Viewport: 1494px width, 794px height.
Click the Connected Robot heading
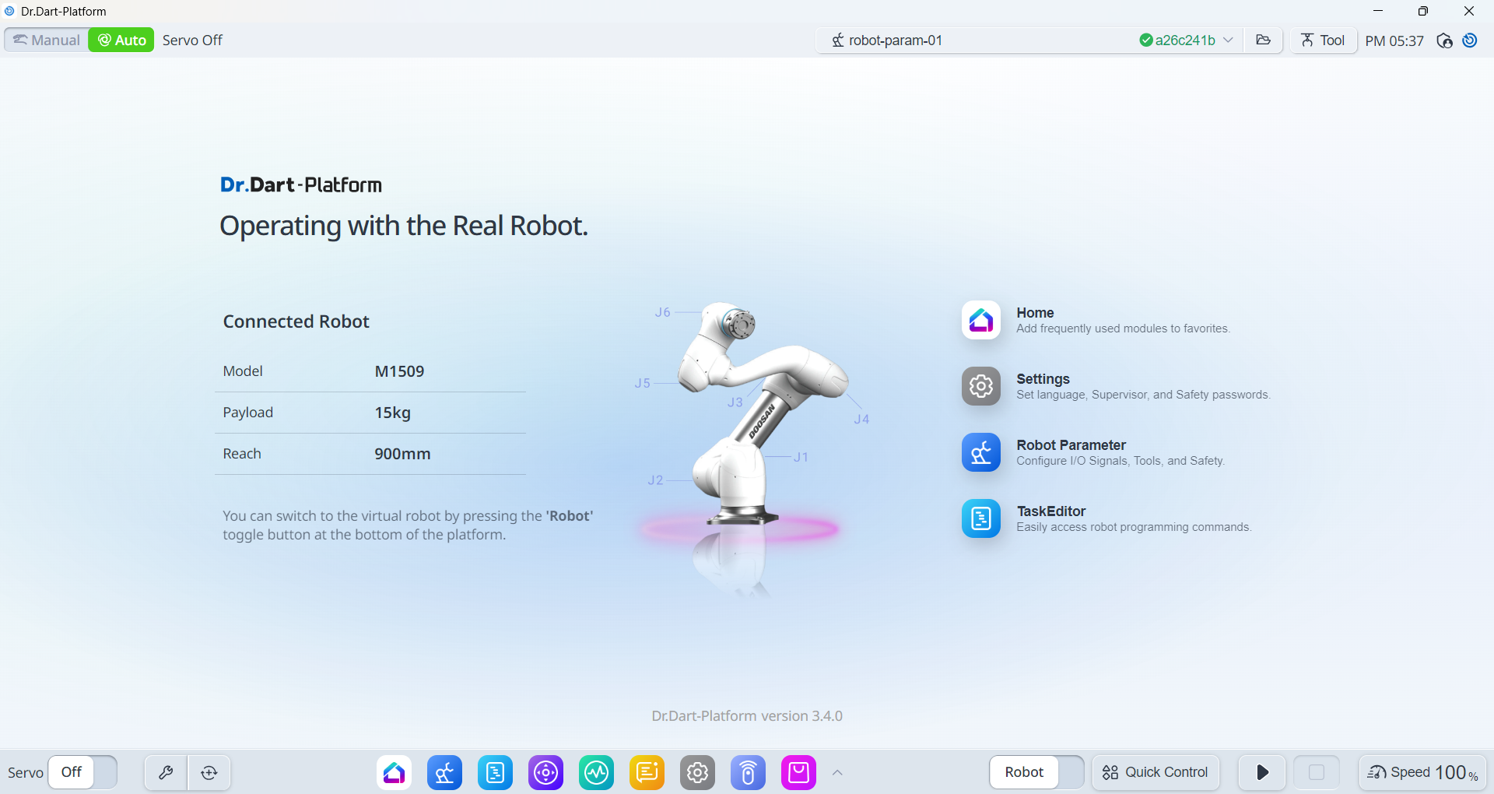click(296, 321)
